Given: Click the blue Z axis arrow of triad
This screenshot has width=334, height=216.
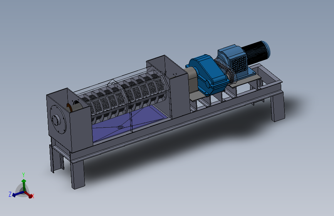Looking at the screenshot, I should click(18, 194).
